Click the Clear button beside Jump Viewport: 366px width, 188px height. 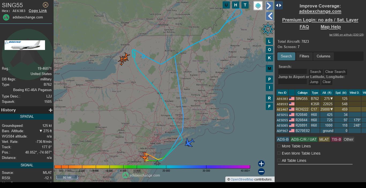point(326,82)
